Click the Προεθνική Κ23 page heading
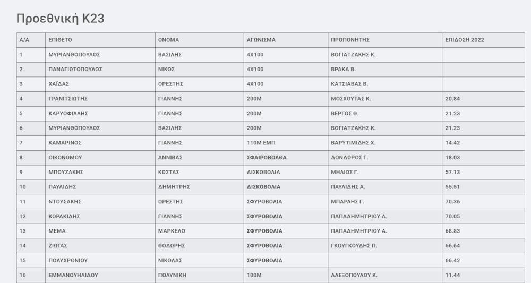 (x=60, y=19)
